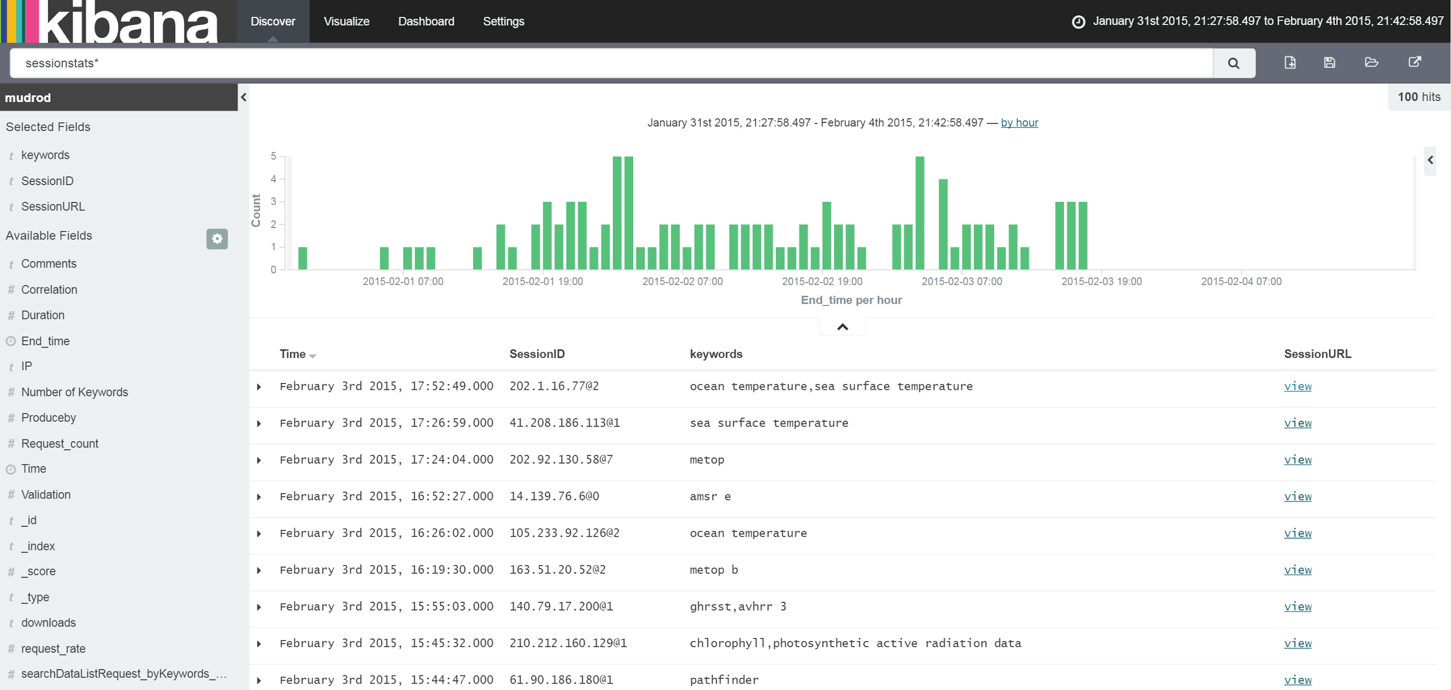Click the Validation field
The height and width of the screenshot is (690, 1451).
pyautogui.click(x=46, y=494)
